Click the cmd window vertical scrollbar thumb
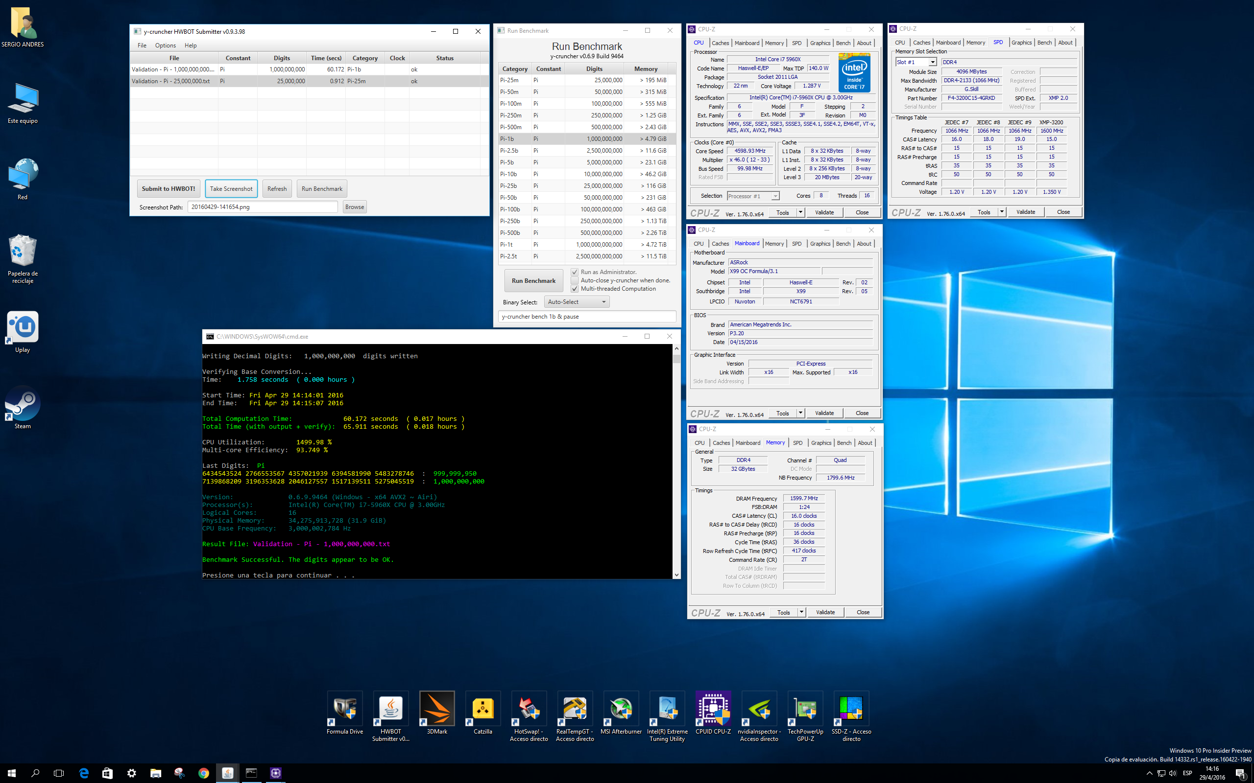 [x=676, y=358]
